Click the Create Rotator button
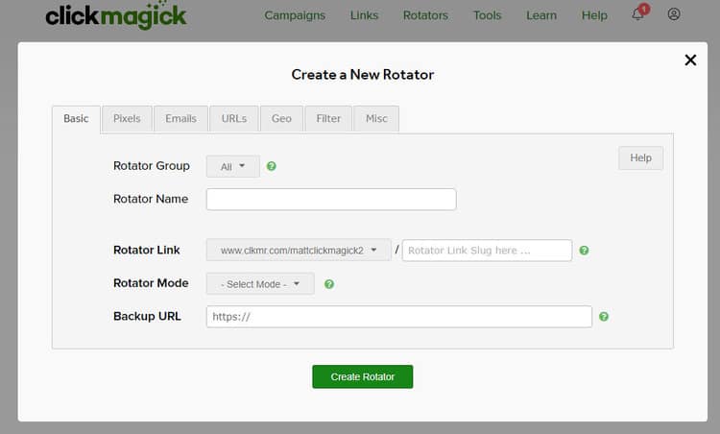 363,376
